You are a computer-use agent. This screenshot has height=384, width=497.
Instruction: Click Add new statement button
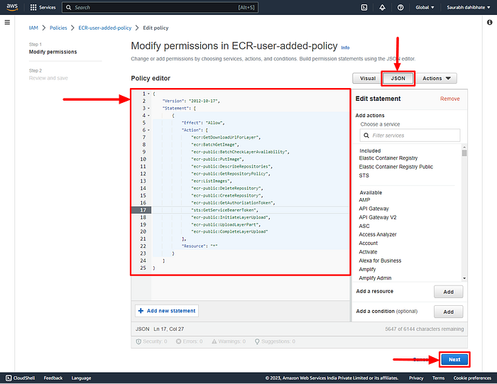point(167,311)
